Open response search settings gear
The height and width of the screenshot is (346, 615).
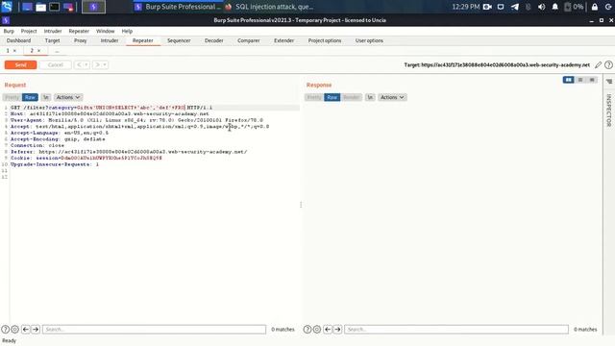317,329
